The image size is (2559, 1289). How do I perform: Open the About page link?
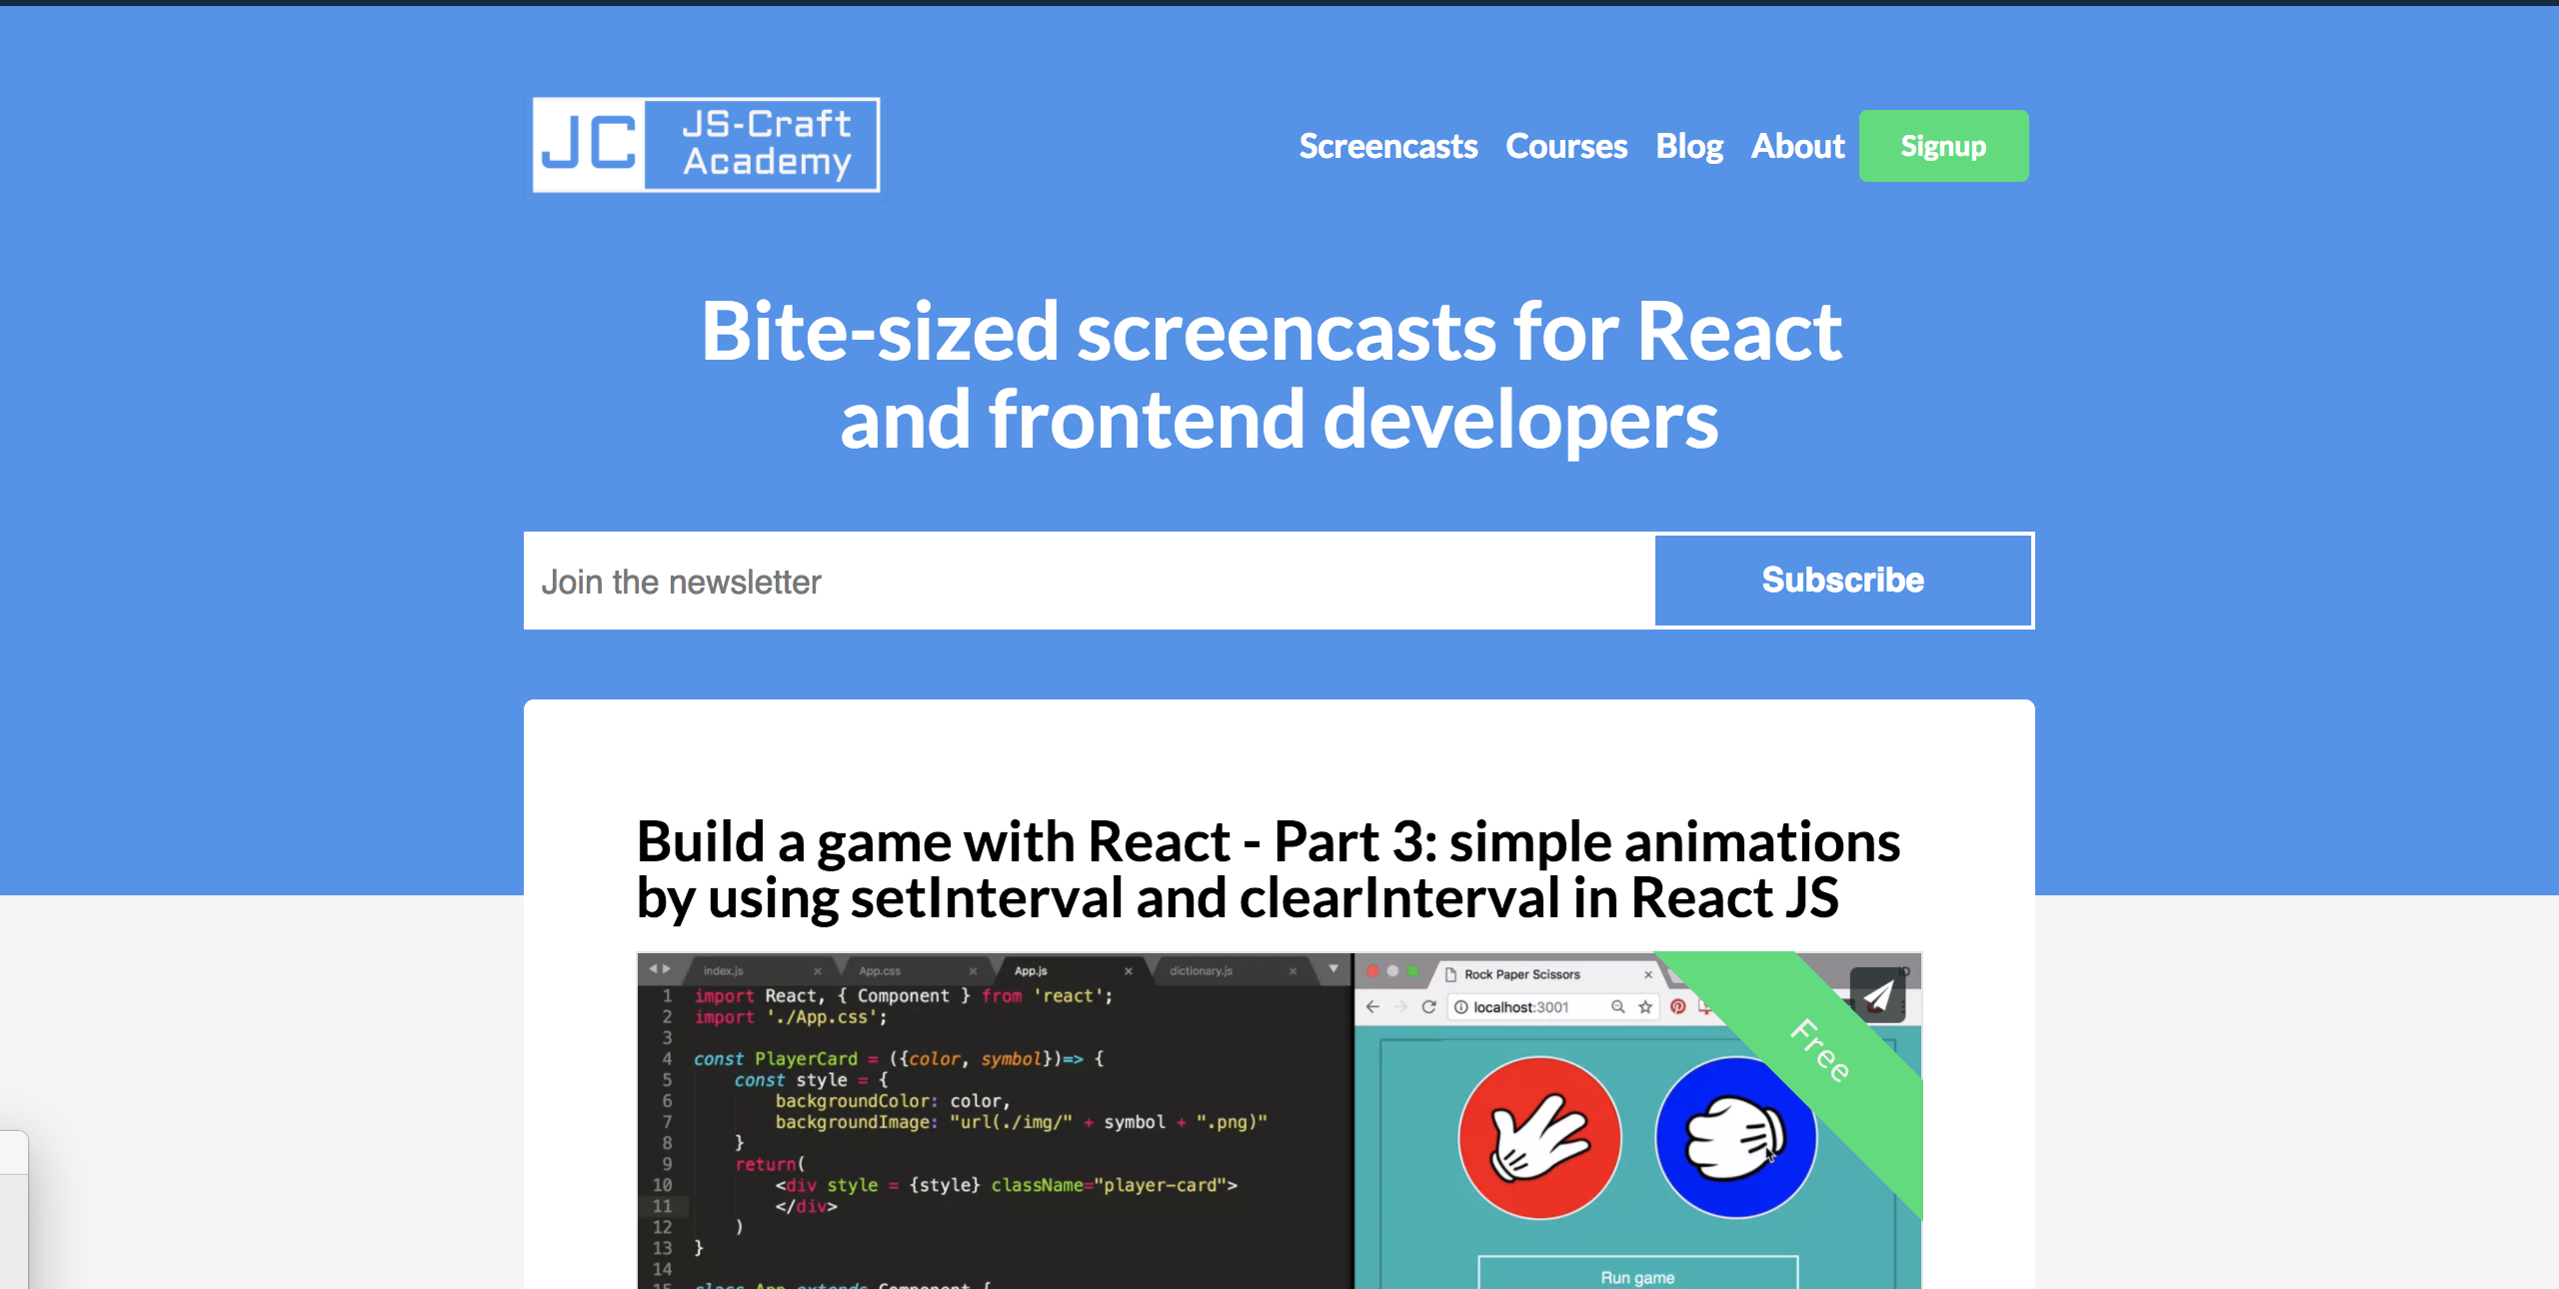(1797, 146)
